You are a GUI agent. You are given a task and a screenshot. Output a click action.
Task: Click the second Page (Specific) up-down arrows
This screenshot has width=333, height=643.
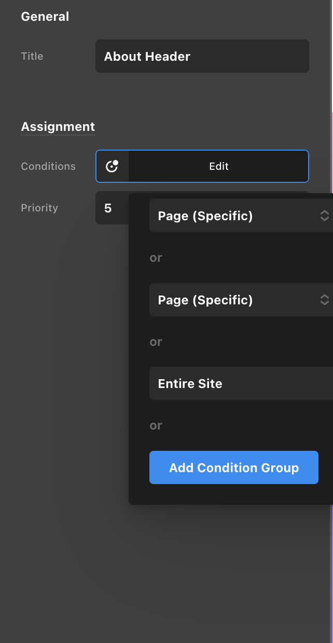coord(324,300)
